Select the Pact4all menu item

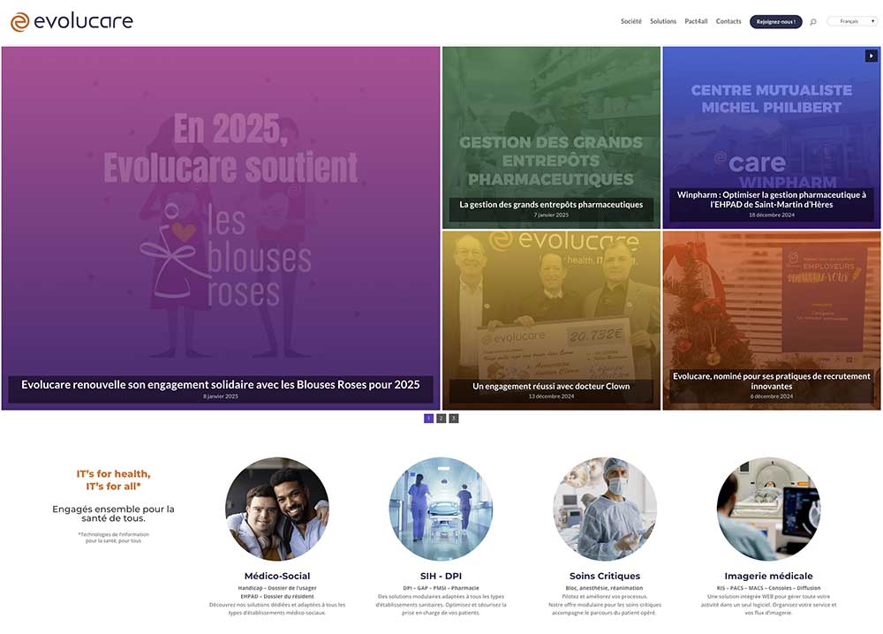coord(696,21)
